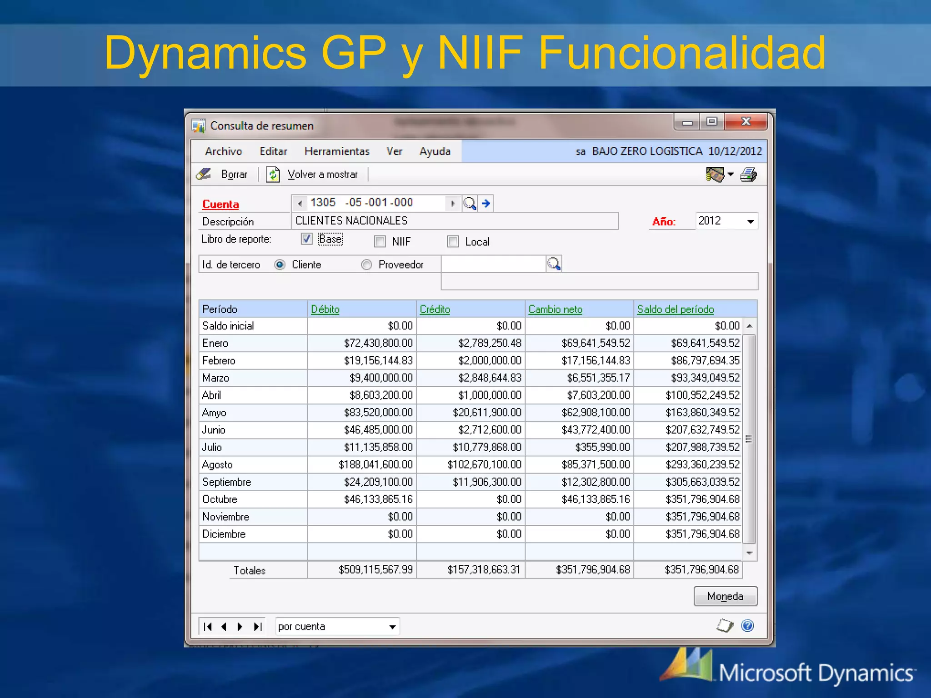
Task: Click the table vertical scrollbar thumb
Action: pos(749,439)
